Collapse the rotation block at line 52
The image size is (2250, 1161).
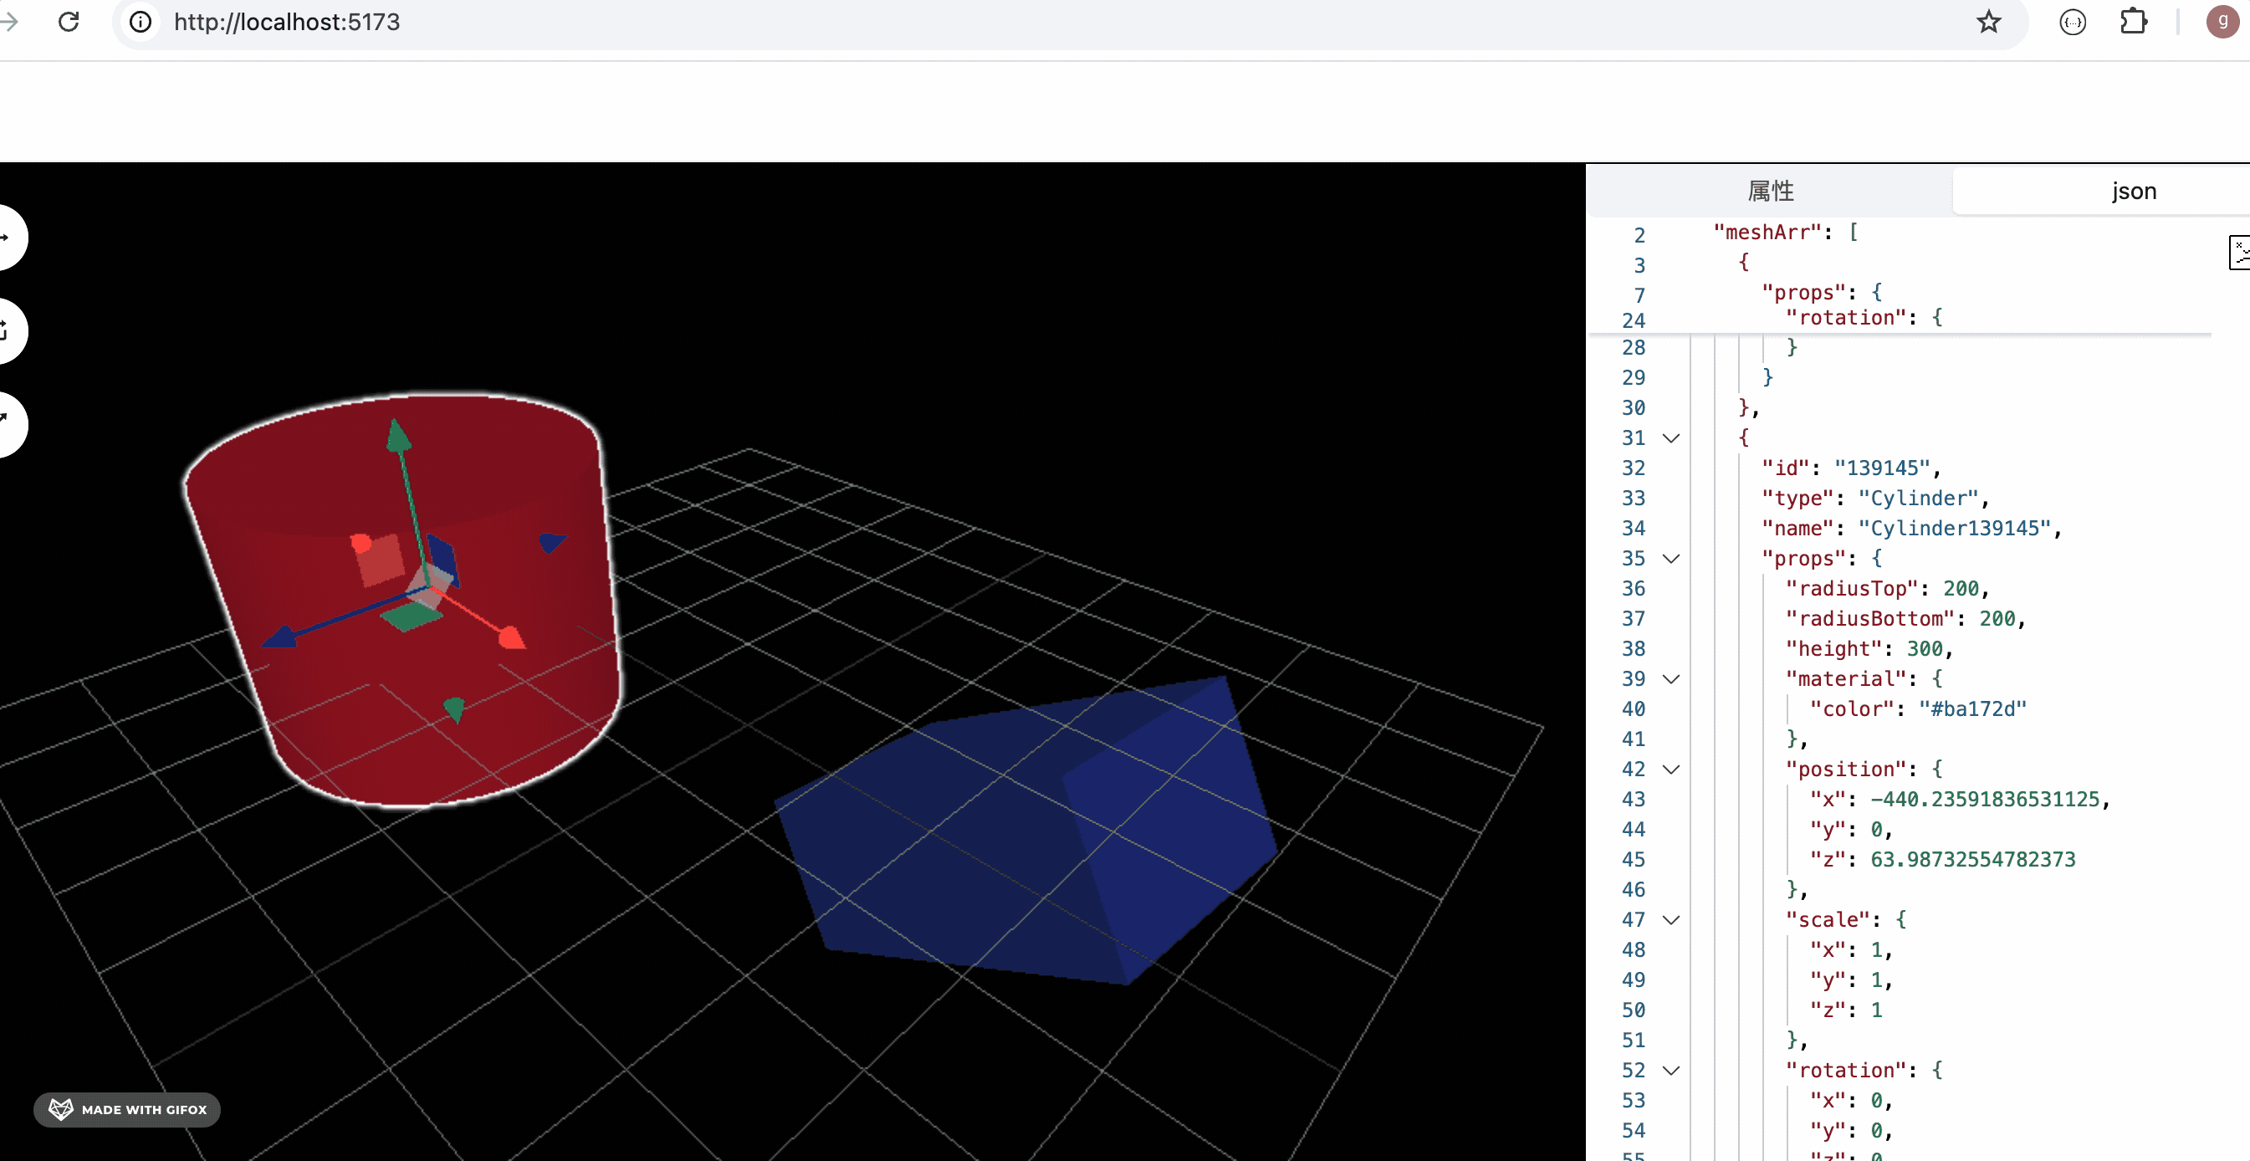[1671, 1070]
